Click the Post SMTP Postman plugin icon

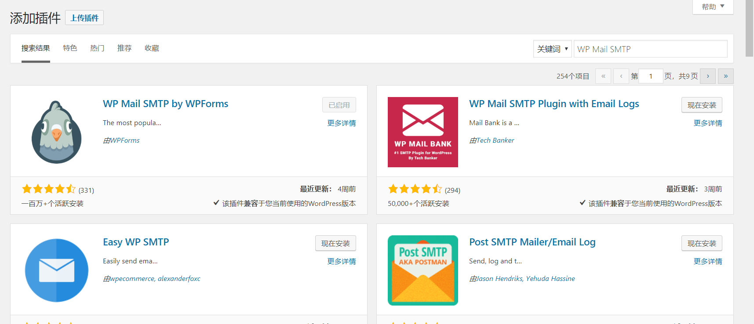(423, 270)
